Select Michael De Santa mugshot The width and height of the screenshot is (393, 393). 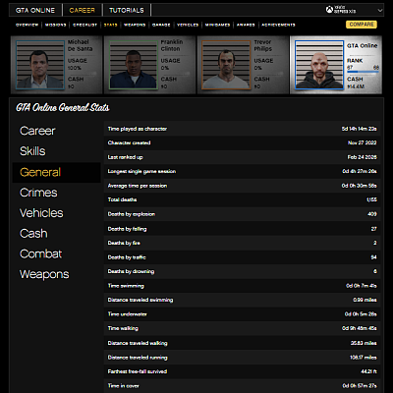pyautogui.click(x=40, y=65)
